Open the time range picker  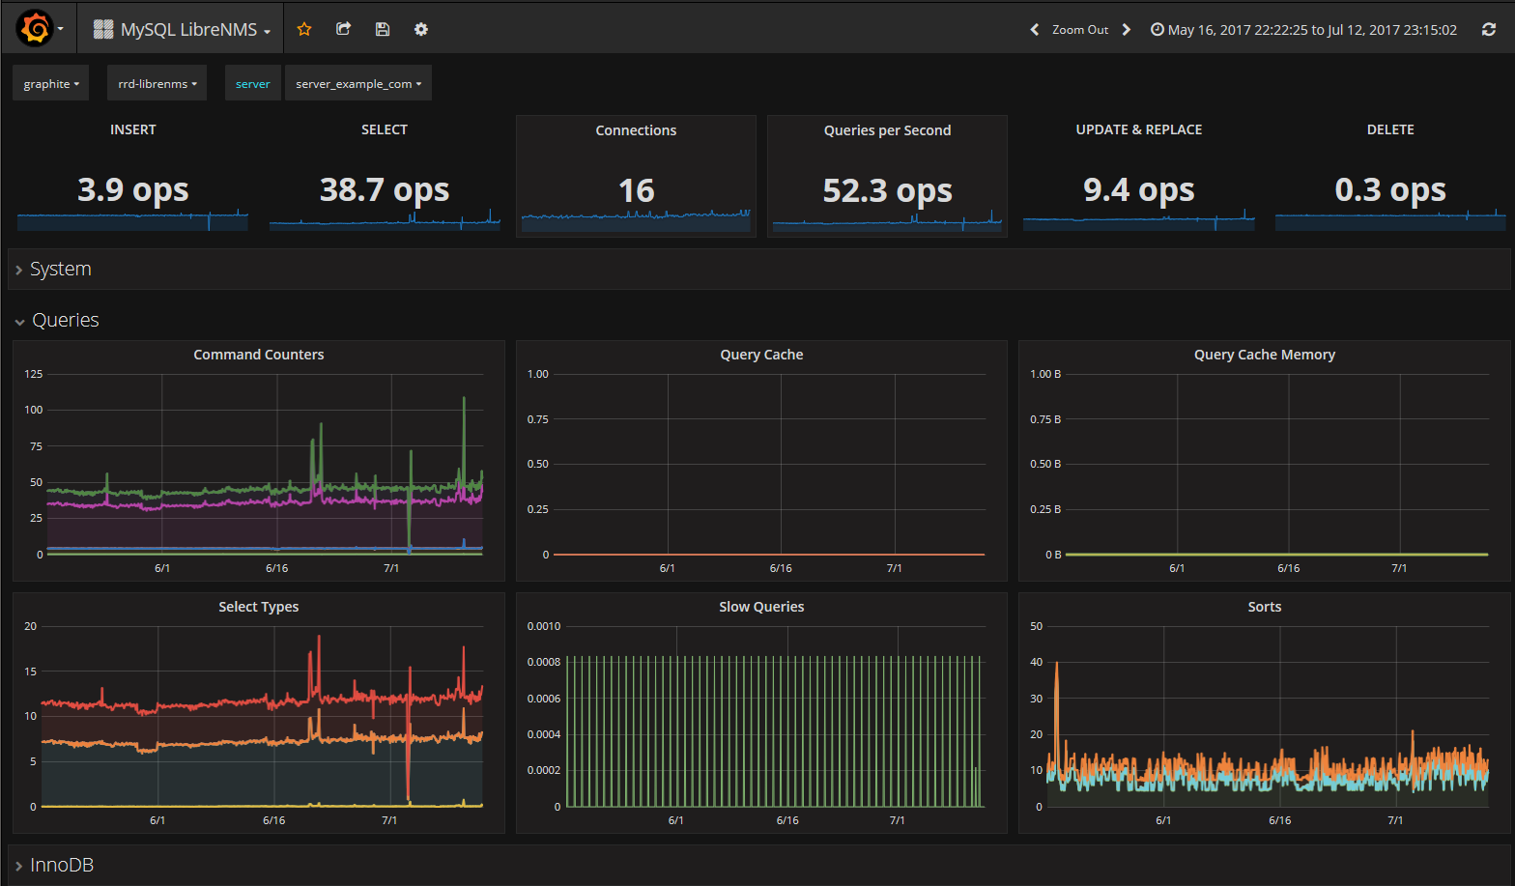pos(1303,30)
